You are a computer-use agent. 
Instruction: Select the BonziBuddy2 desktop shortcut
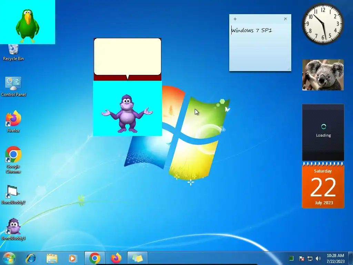13,195
